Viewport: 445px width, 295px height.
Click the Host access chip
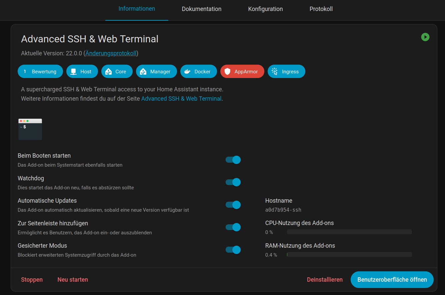(82, 71)
